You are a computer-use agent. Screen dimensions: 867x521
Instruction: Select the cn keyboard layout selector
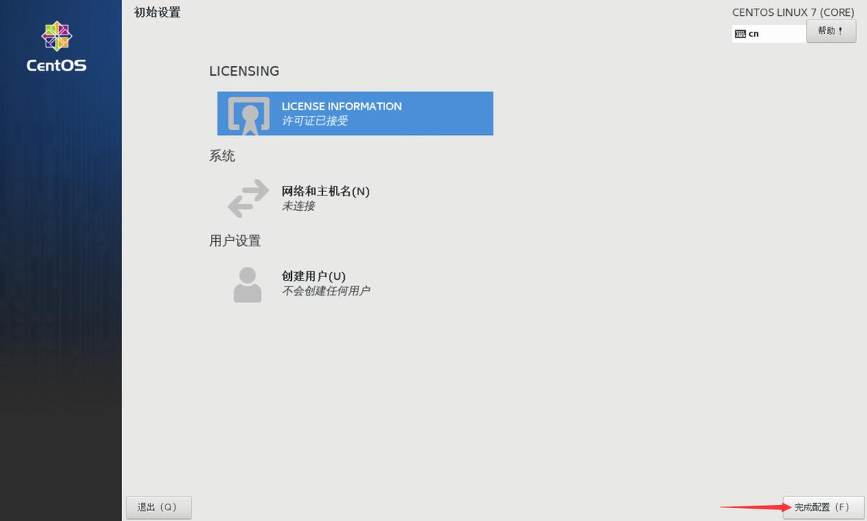point(769,33)
